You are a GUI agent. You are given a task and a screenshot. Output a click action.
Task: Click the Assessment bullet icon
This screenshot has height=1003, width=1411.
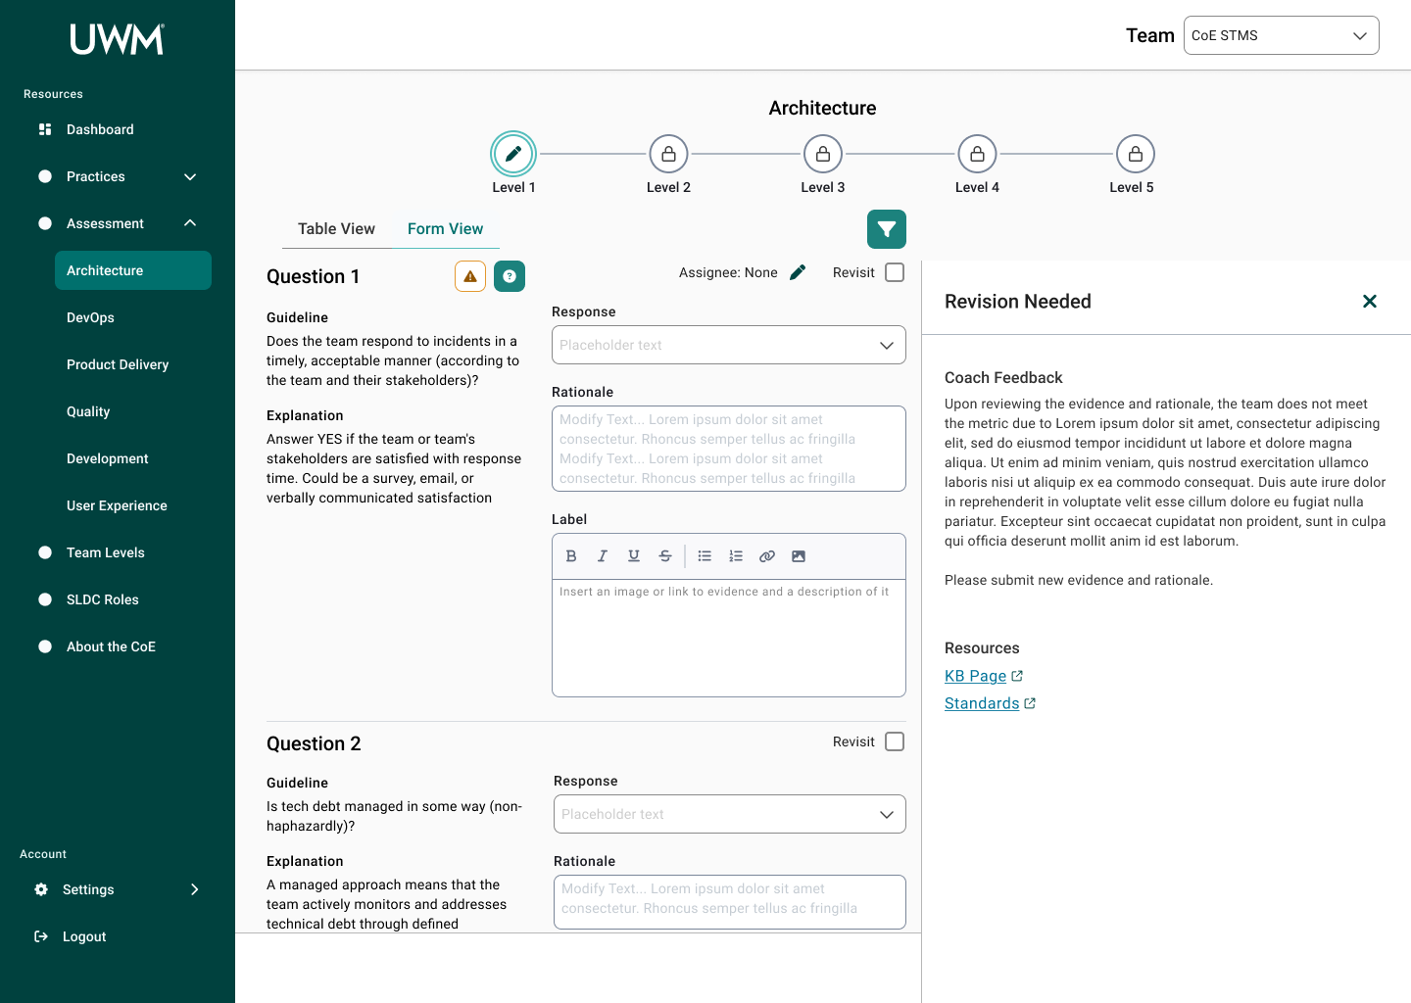tap(45, 223)
